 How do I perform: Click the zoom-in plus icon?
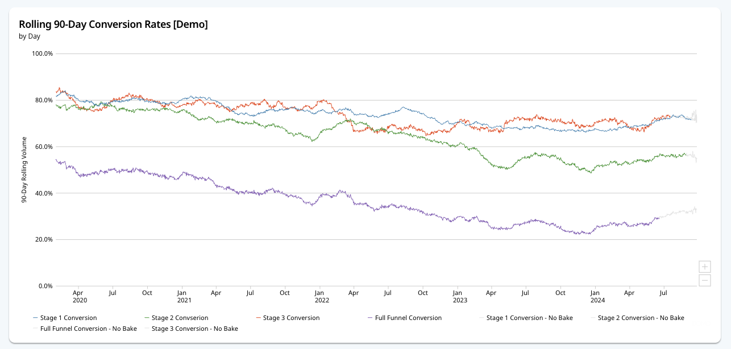[704, 266]
